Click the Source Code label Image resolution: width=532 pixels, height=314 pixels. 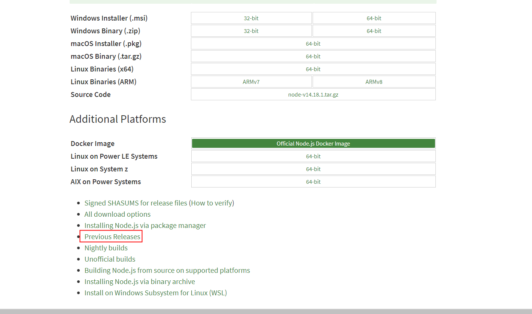click(x=91, y=94)
